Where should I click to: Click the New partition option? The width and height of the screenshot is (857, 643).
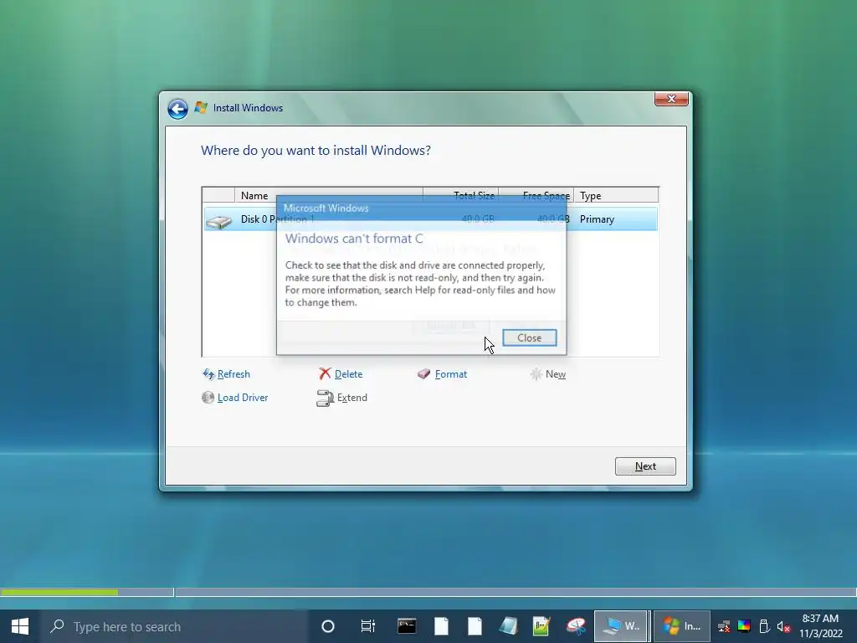coord(547,374)
